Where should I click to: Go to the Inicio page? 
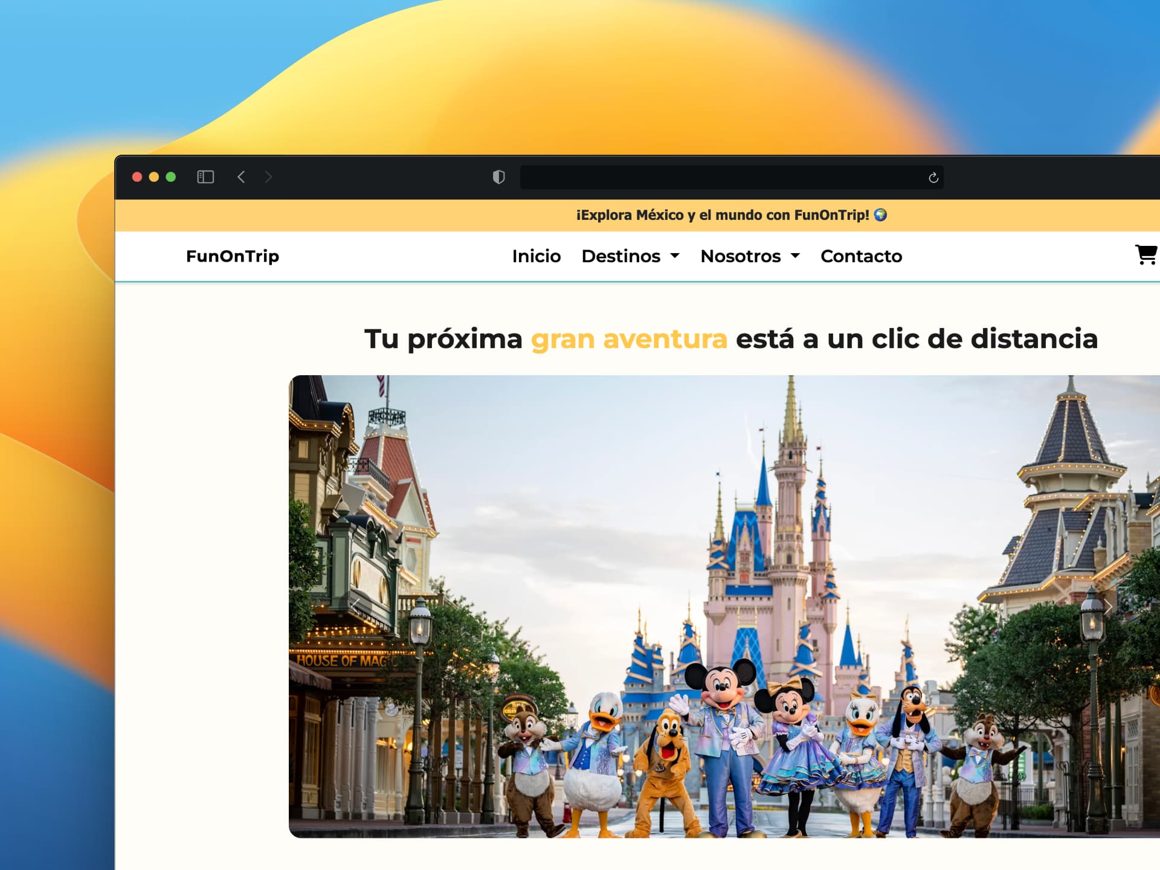(x=536, y=256)
